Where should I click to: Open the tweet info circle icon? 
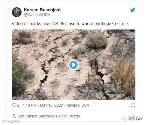(x=133, y=105)
